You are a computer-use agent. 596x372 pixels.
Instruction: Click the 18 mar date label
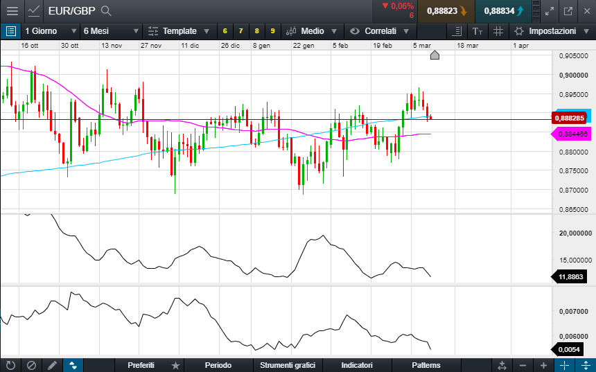468,46
